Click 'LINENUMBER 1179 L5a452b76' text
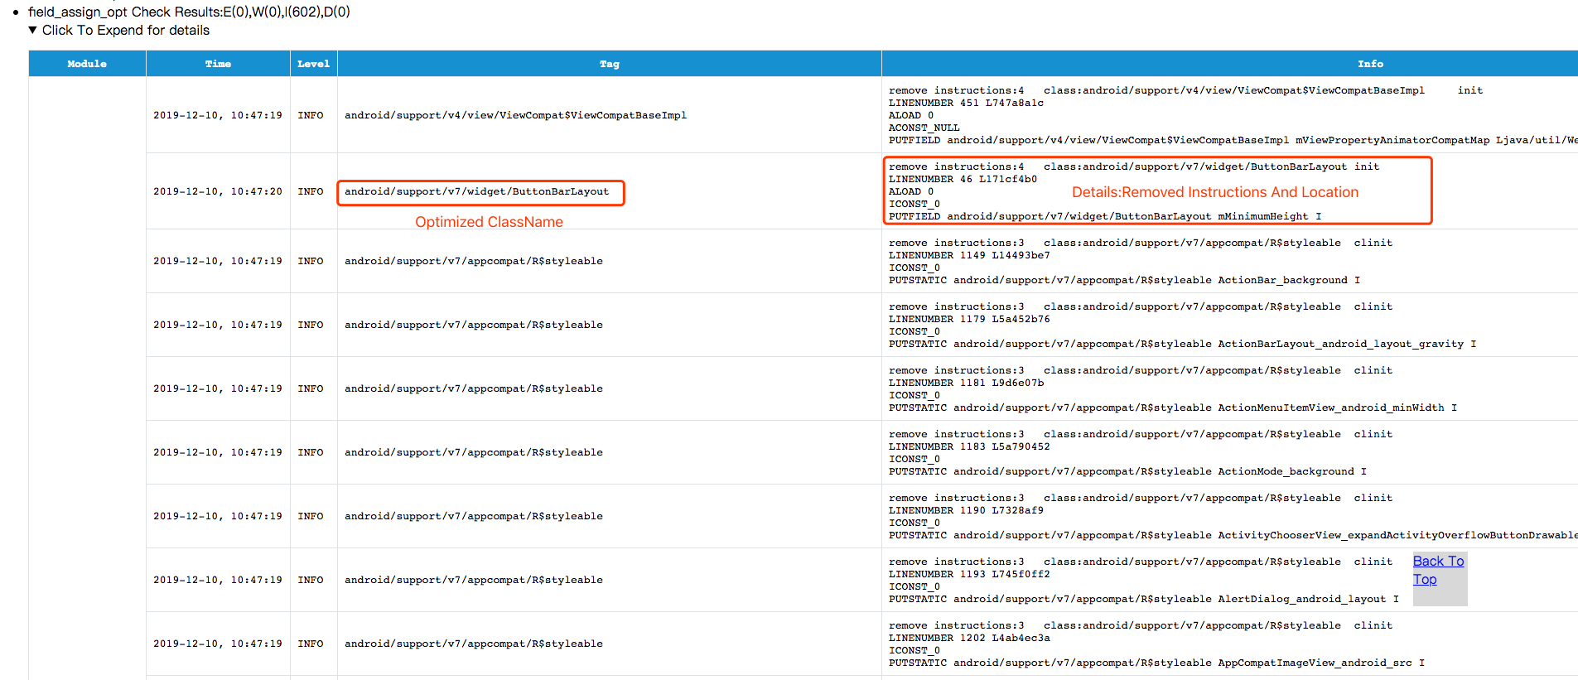 coord(969,319)
